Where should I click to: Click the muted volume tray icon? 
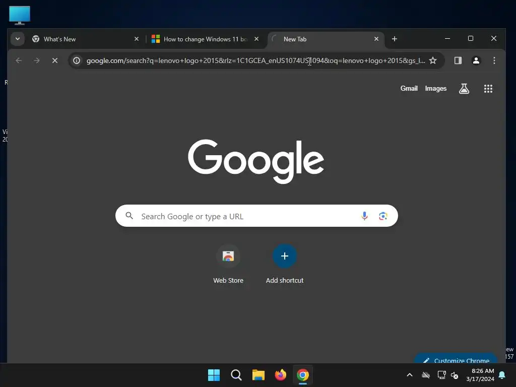[x=455, y=375]
